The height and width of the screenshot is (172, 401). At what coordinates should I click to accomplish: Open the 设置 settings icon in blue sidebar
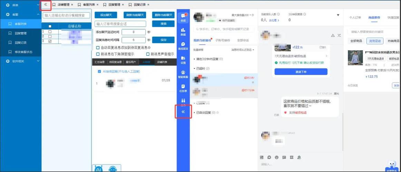(x=183, y=60)
